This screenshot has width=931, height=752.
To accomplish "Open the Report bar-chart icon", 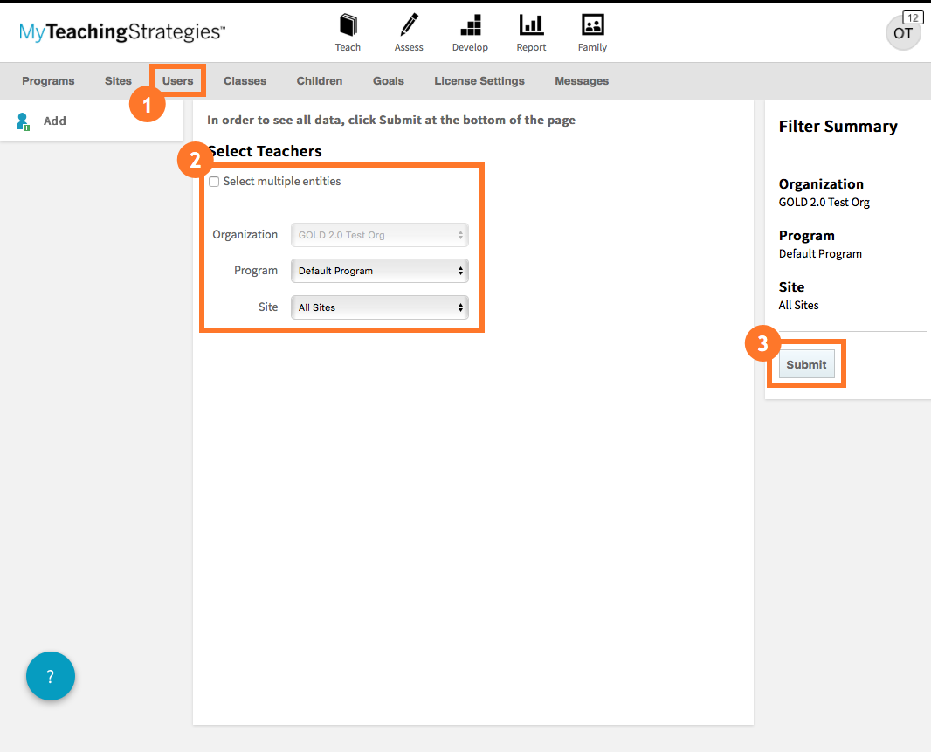I will pos(530,32).
